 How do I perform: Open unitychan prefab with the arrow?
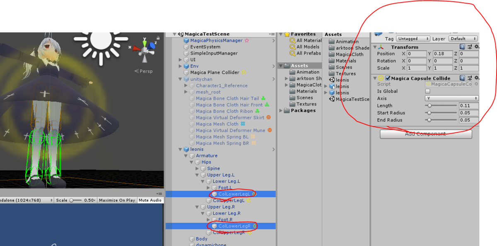click(273, 79)
